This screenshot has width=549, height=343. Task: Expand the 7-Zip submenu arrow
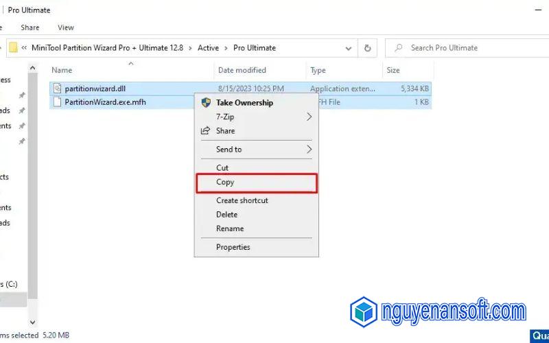click(309, 117)
